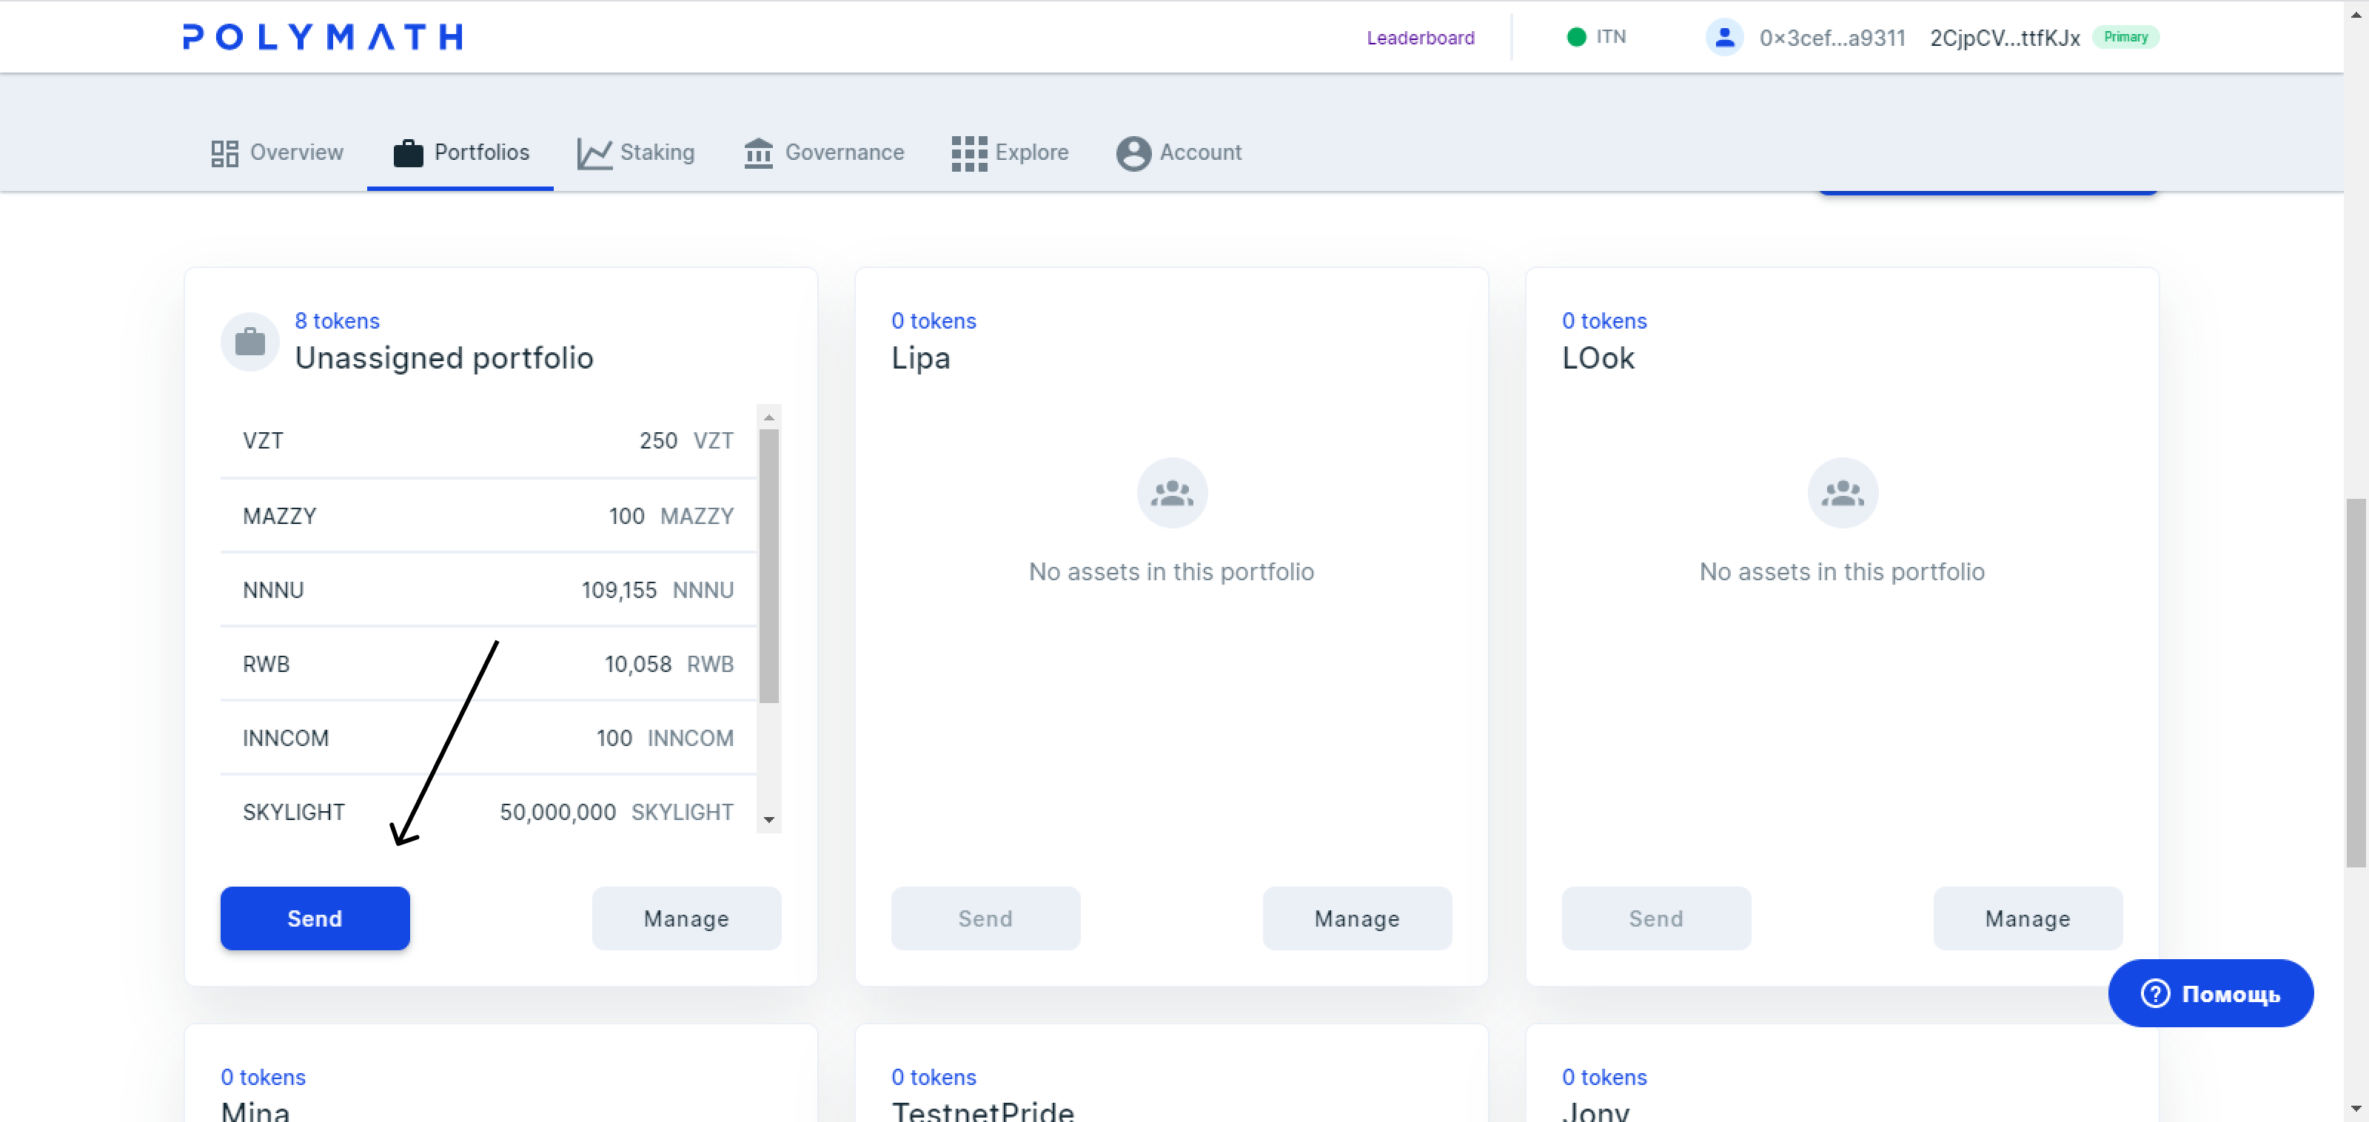This screenshot has height=1122, width=2369.
Task: Open the Account tab
Action: click(1179, 152)
